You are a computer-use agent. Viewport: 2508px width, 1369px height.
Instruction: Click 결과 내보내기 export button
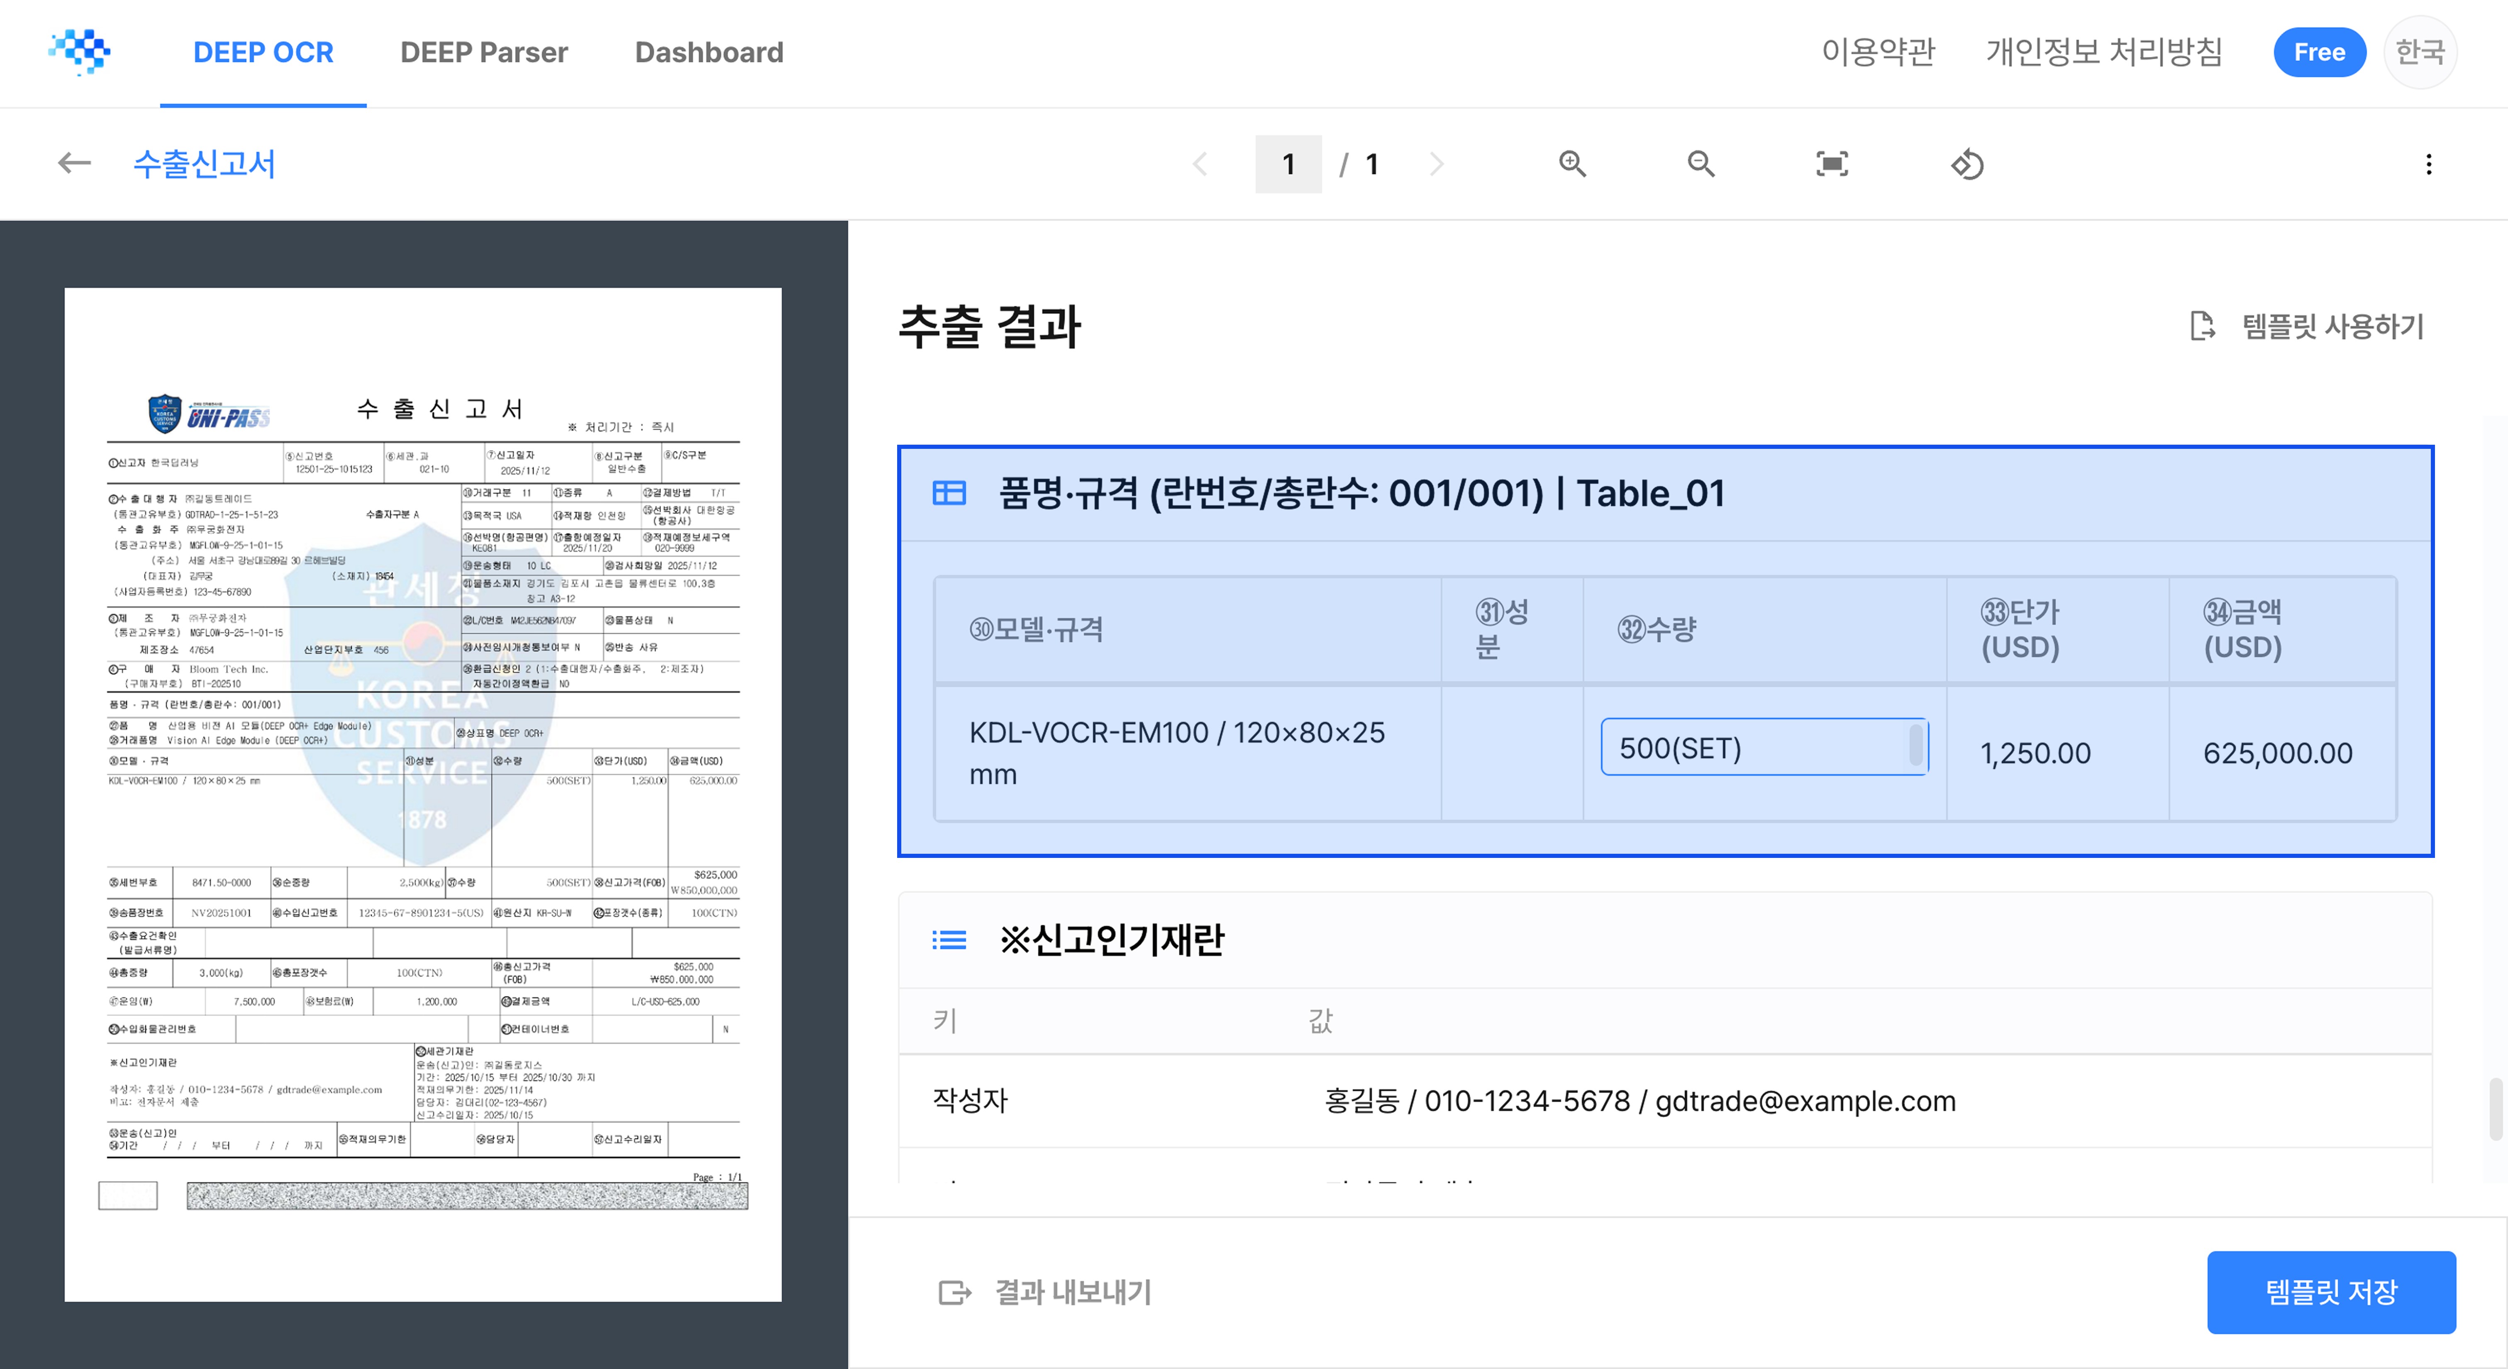click(1045, 1292)
